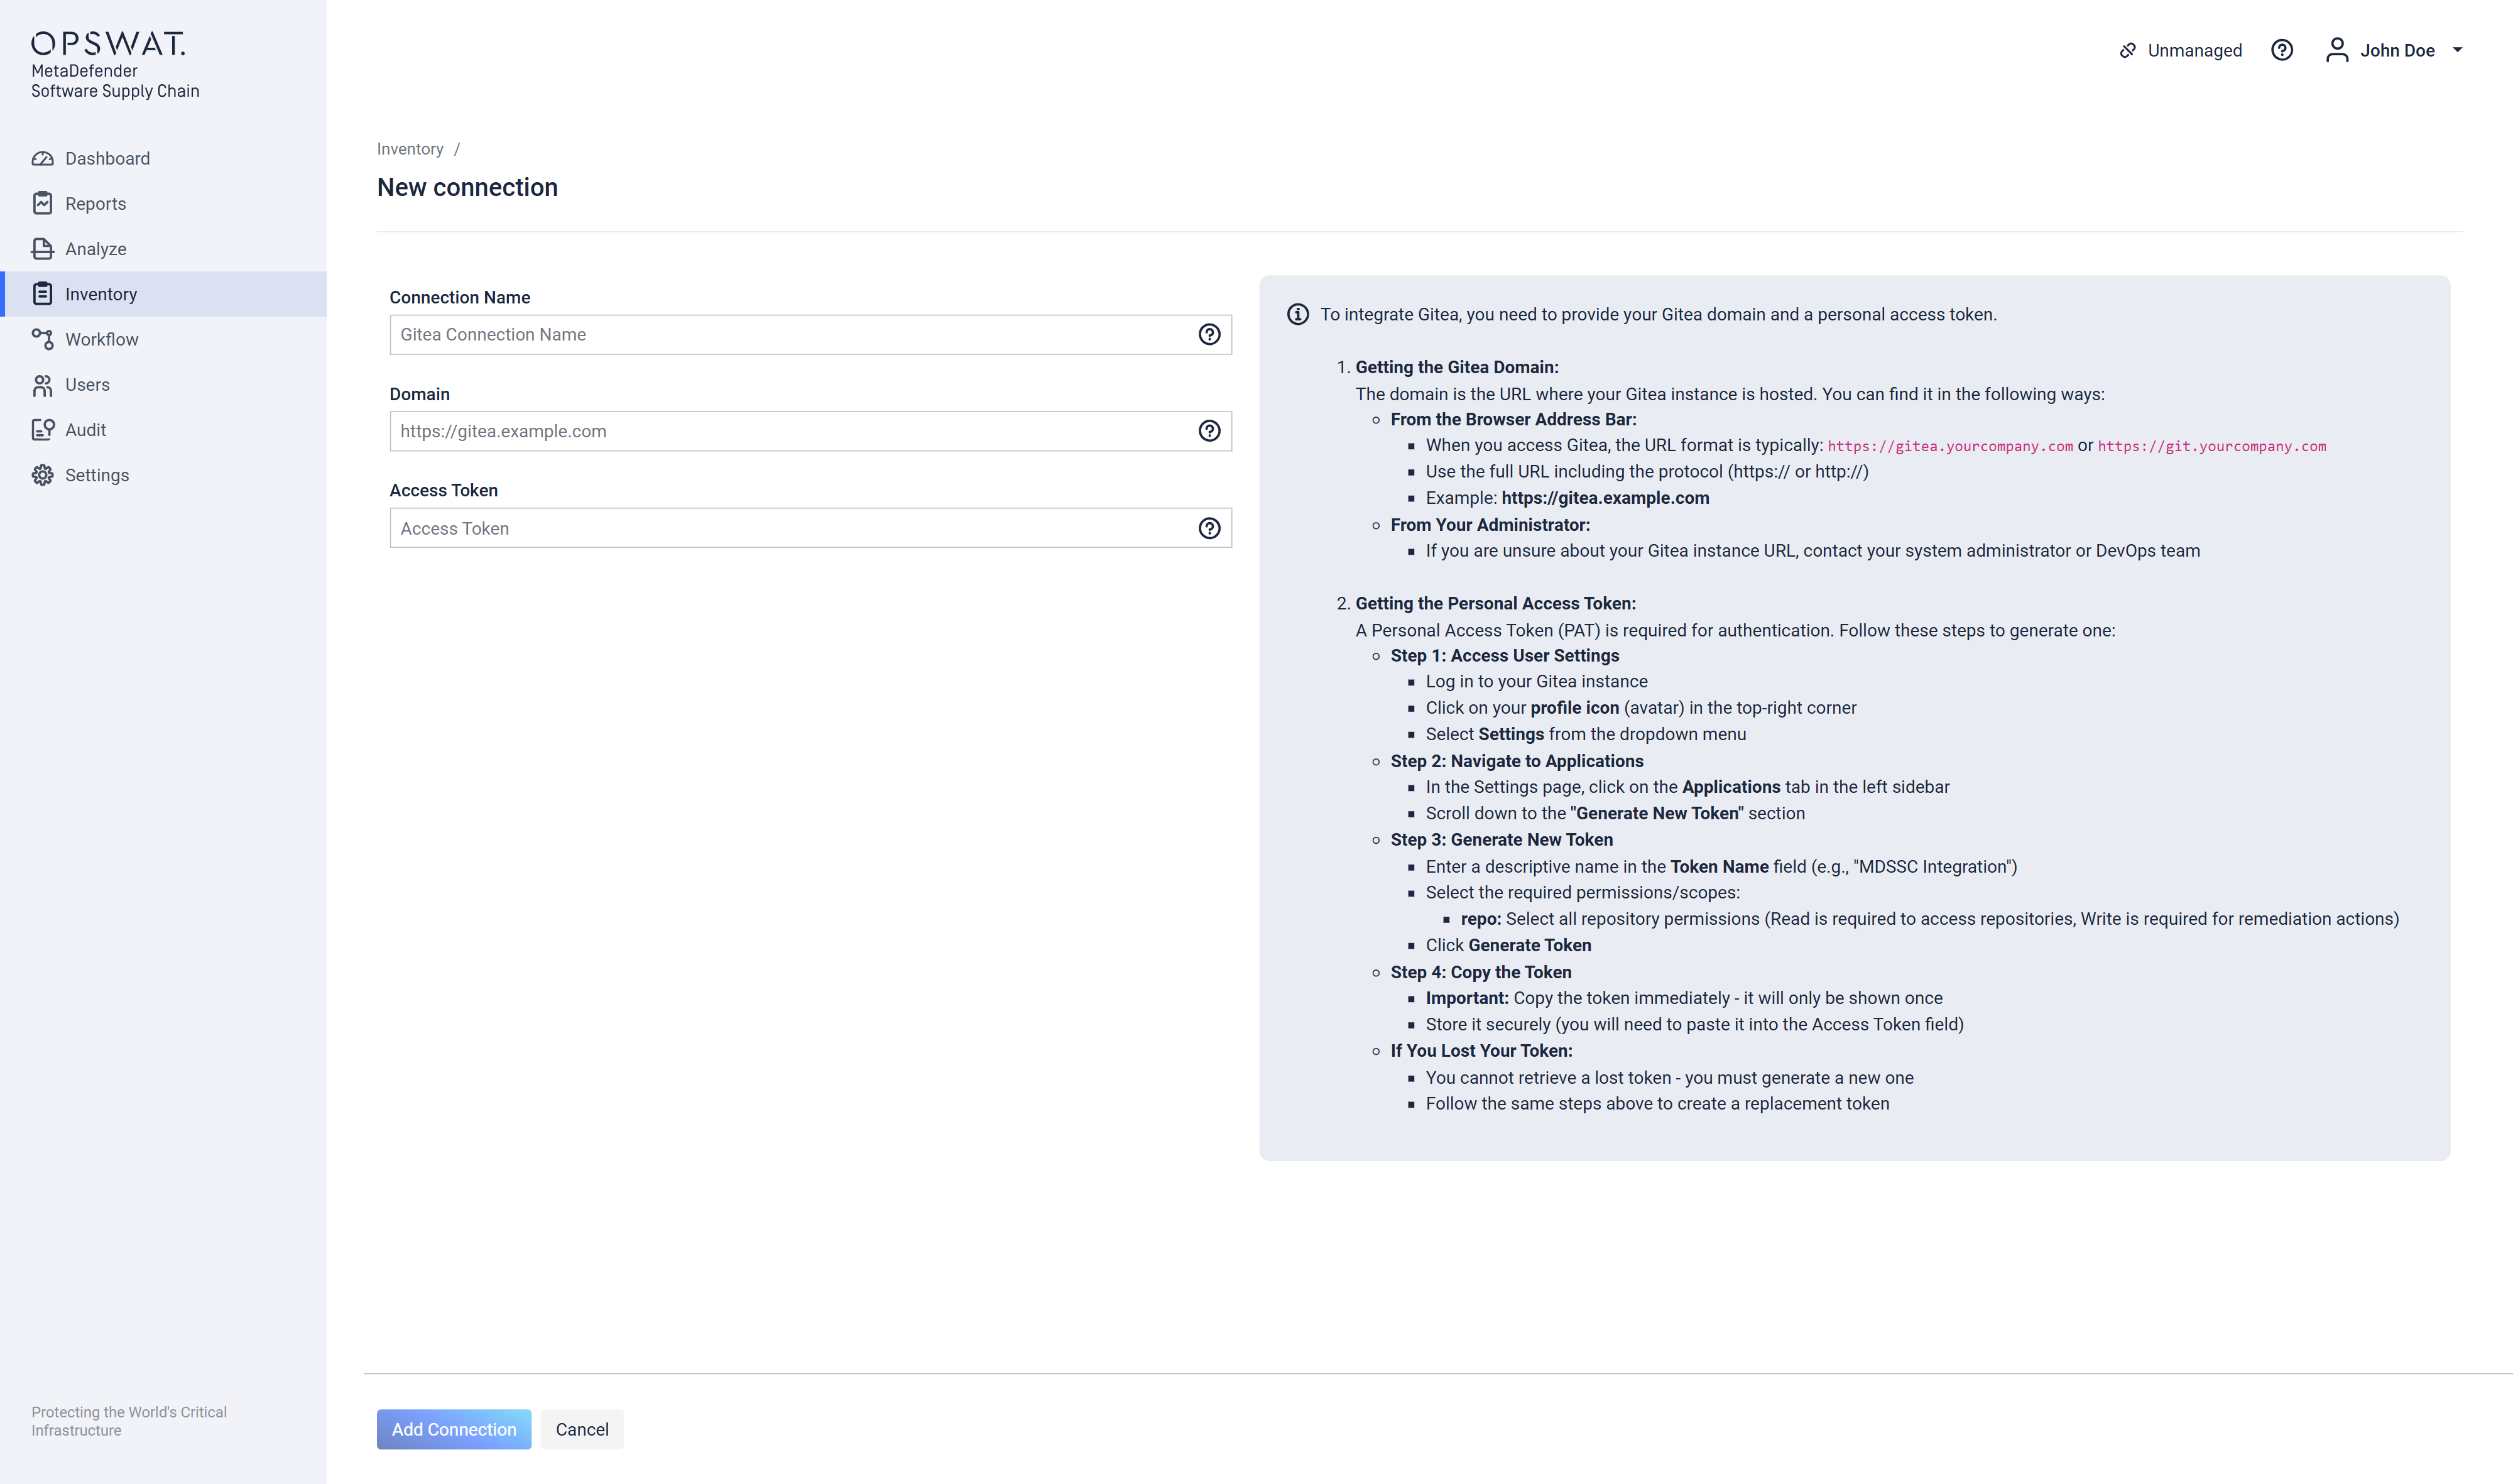Viewport: 2513px width, 1484px height.
Task: Click help icon in Access Token field
Action: (x=1209, y=528)
